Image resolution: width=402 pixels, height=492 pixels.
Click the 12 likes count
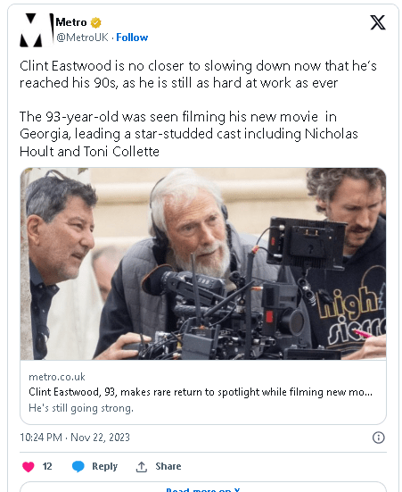(47, 467)
